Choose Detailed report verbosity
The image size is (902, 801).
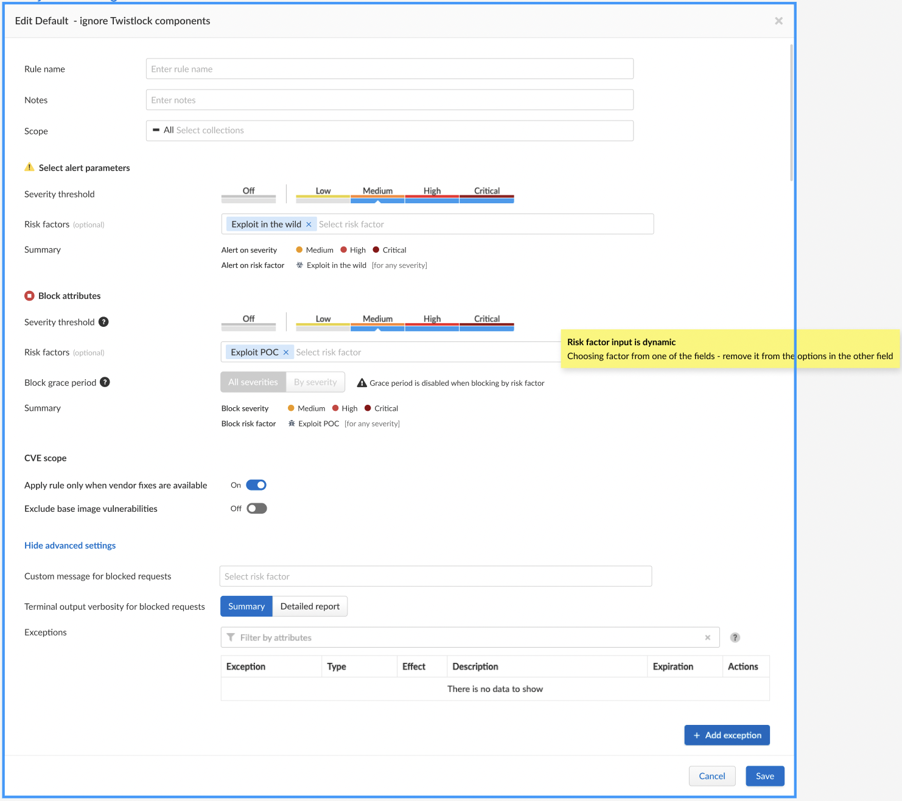point(310,606)
